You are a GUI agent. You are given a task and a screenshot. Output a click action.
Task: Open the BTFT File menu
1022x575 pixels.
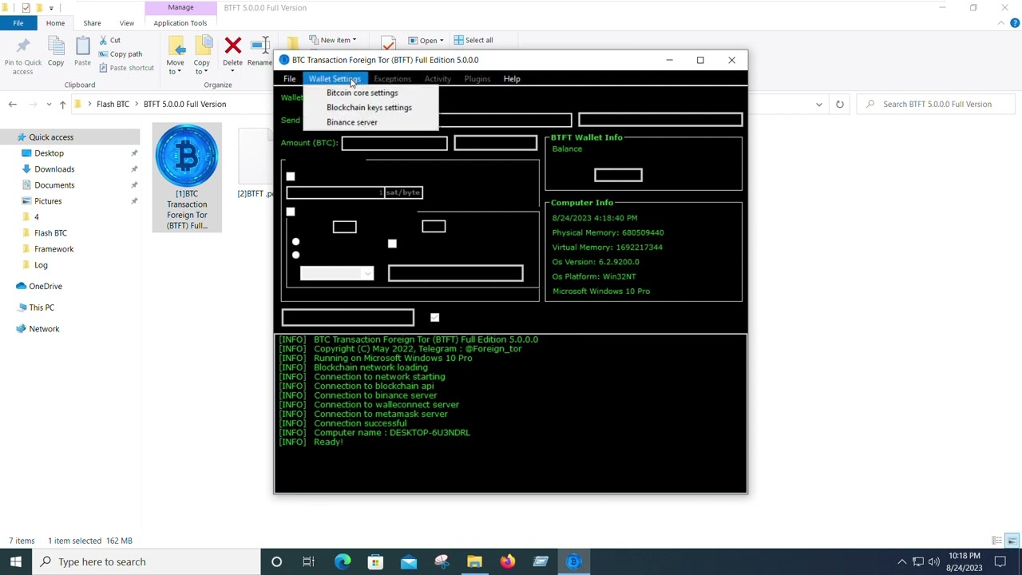tap(289, 79)
